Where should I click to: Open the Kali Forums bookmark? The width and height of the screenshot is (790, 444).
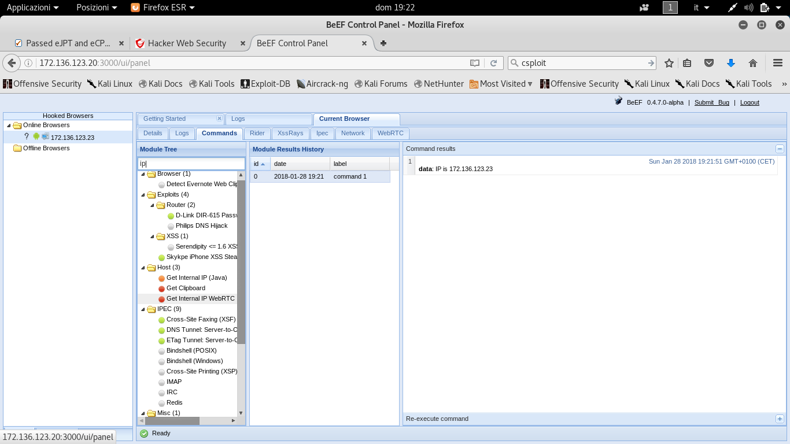click(381, 84)
